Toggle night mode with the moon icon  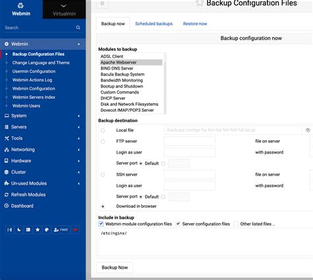(x=19, y=230)
